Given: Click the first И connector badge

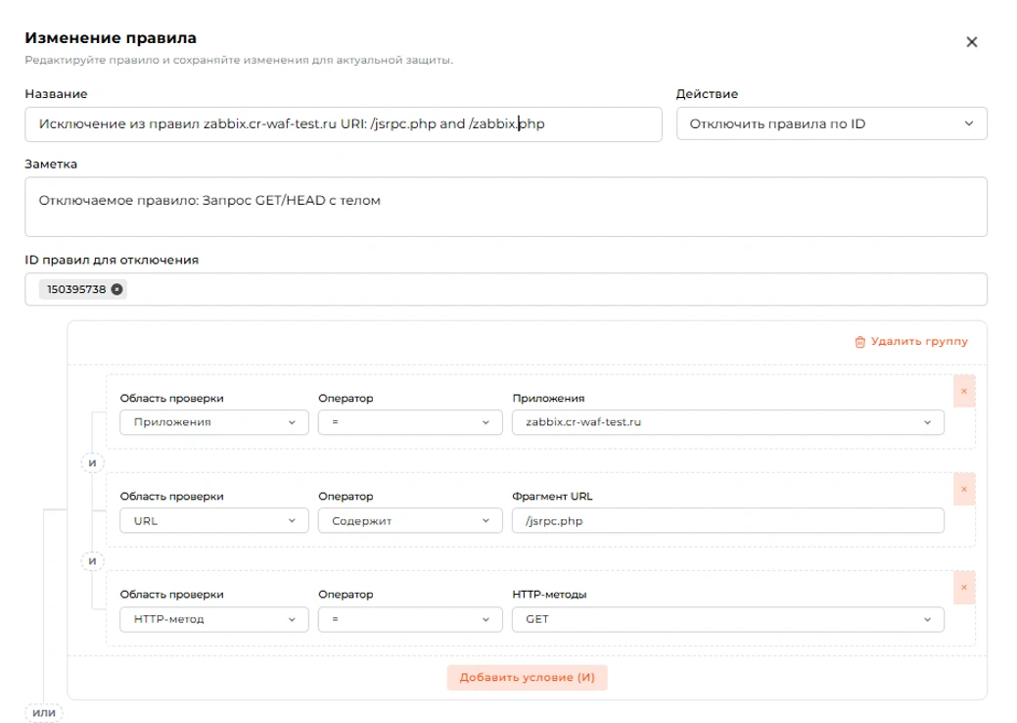Looking at the screenshot, I should [x=92, y=462].
